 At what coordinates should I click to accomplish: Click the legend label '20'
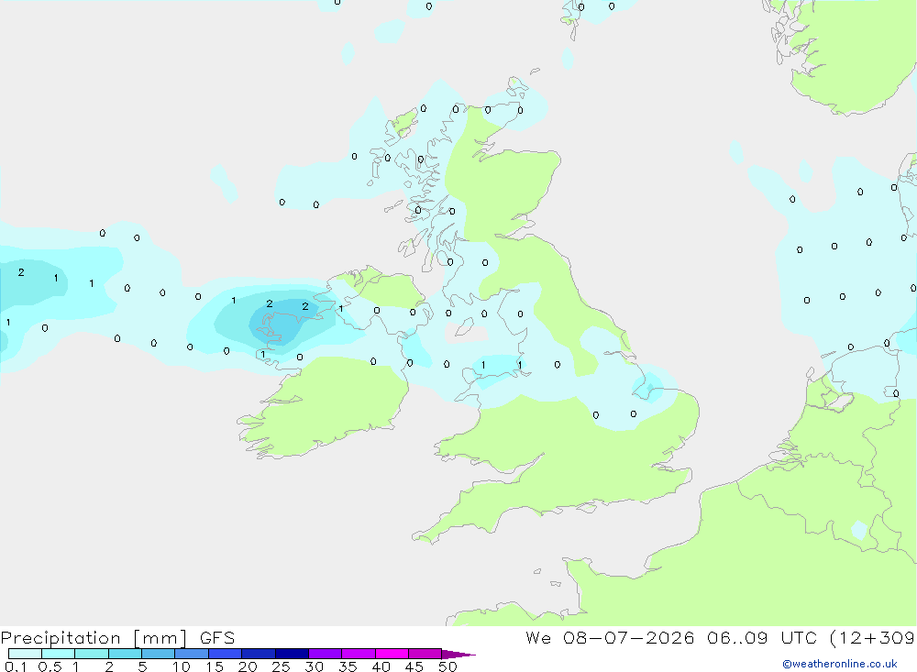(248, 666)
